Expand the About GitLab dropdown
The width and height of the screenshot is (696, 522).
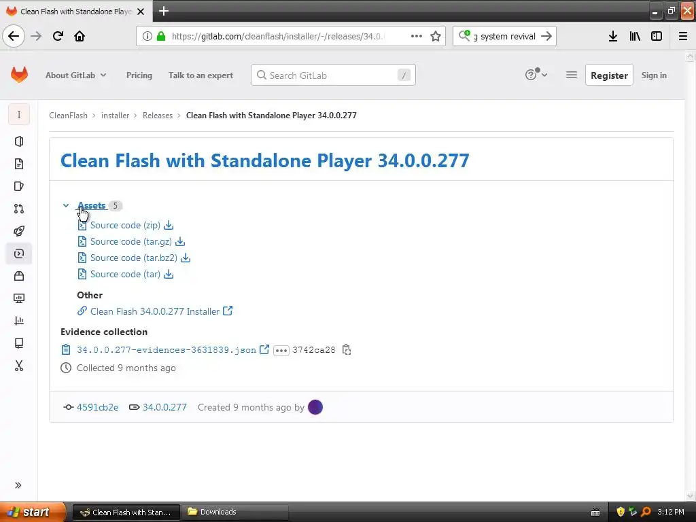click(x=76, y=75)
